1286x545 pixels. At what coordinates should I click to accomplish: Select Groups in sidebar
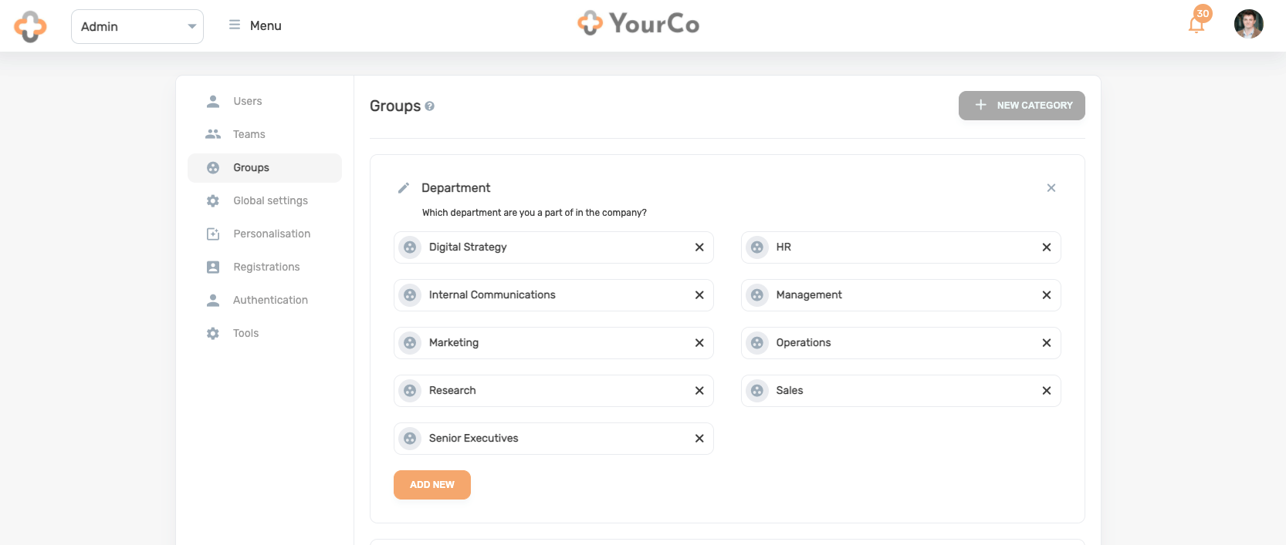[x=265, y=167]
